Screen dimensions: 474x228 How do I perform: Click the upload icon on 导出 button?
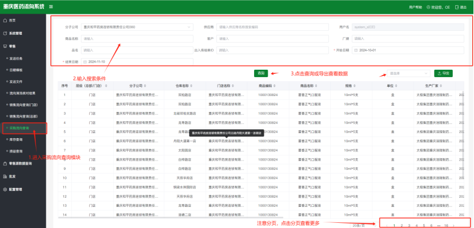tap(439, 74)
